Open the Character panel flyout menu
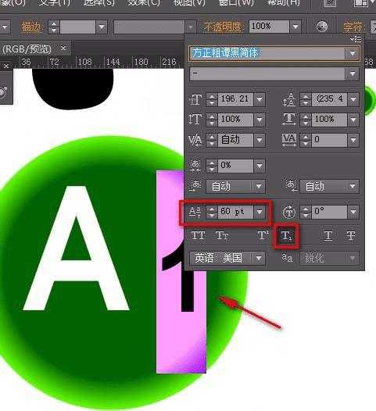 click(356, 39)
